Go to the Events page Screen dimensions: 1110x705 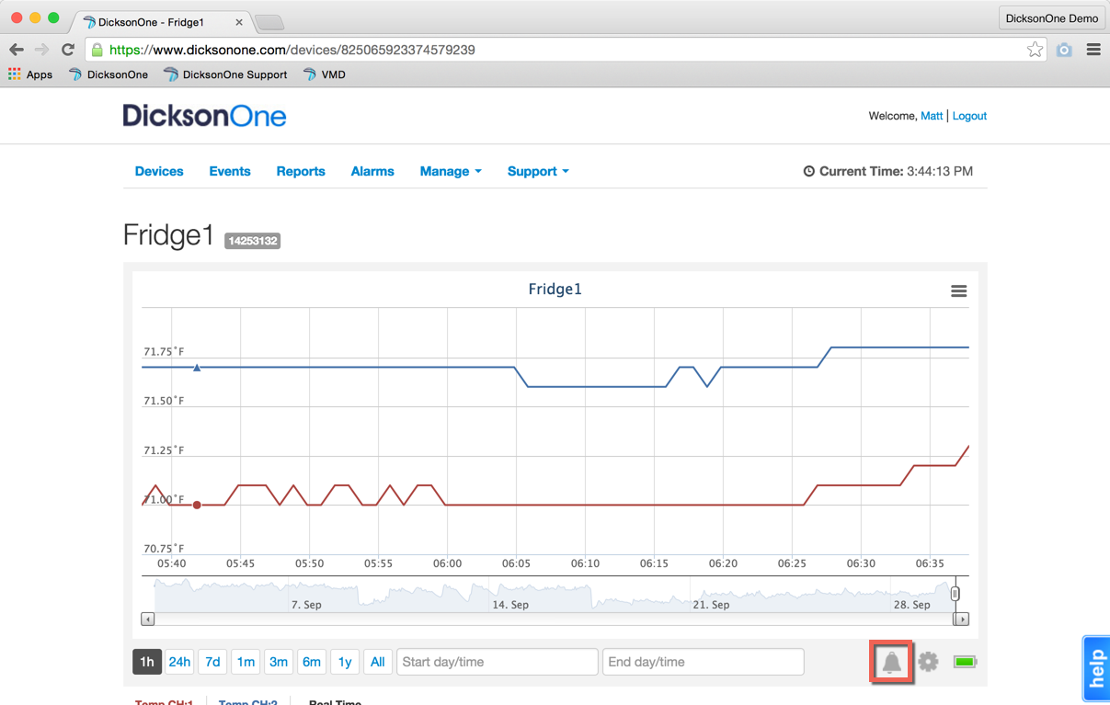230,171
